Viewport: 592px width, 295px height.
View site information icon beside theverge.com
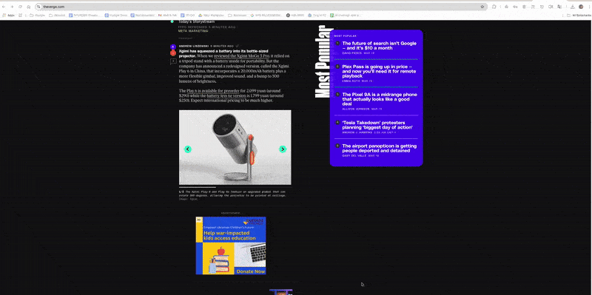click(x=38, y=7)
